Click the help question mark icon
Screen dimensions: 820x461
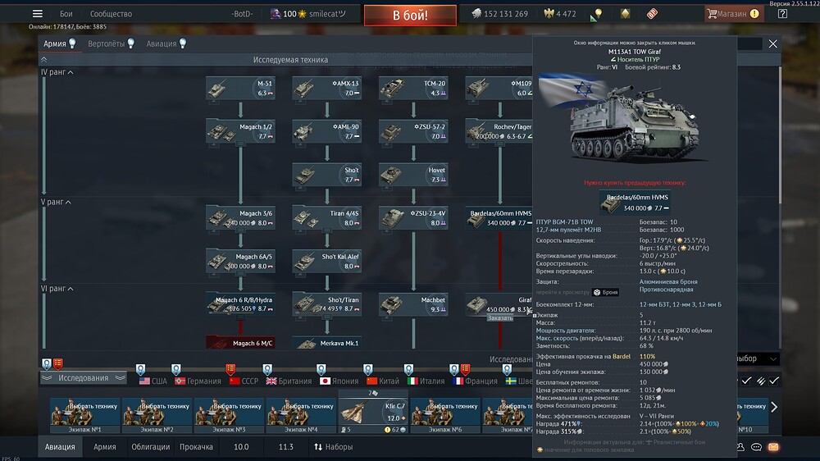[x=782, y=14]
